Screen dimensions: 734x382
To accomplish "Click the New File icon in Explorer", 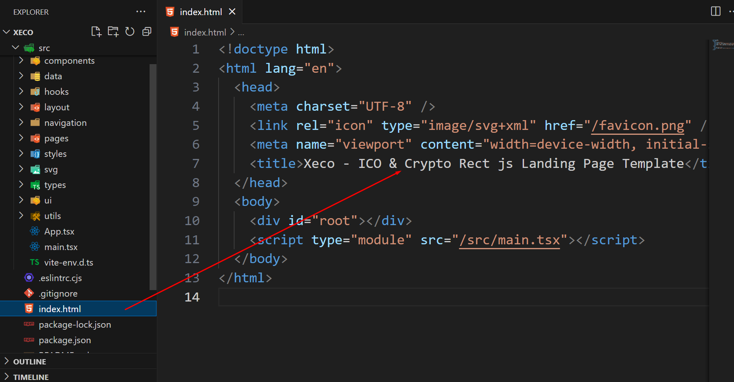I will pos(96,32).
